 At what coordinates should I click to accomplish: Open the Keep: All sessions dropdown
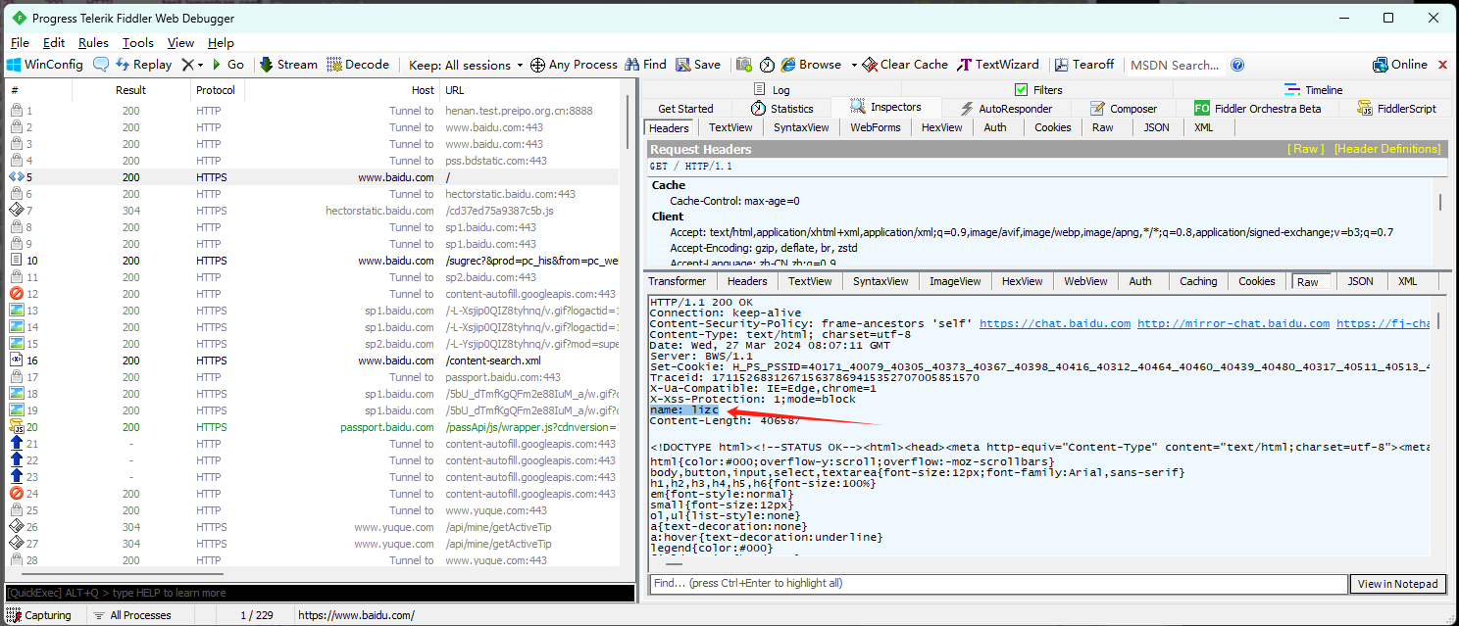point(467,65)
